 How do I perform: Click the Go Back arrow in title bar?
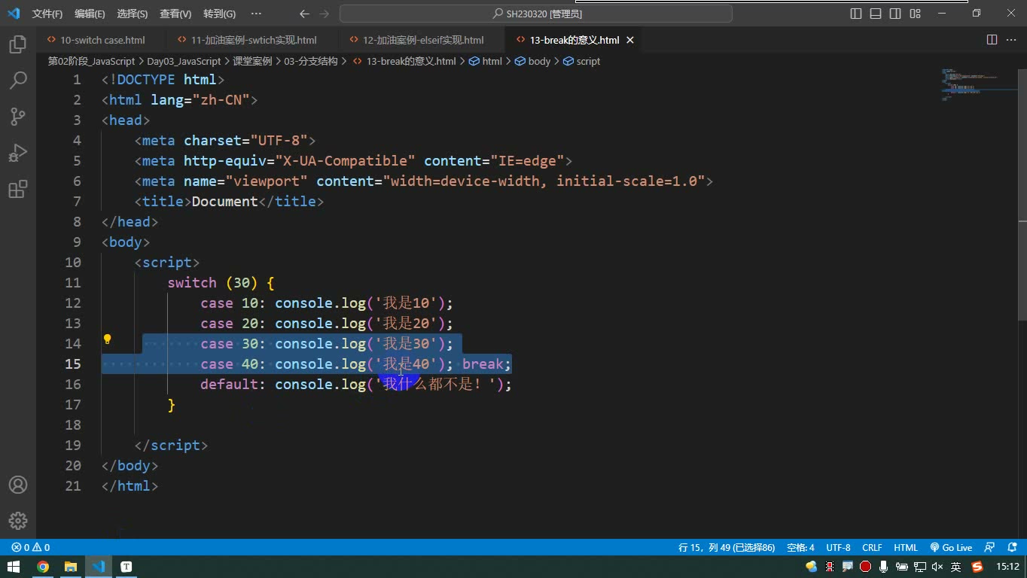tap(304, 14)
